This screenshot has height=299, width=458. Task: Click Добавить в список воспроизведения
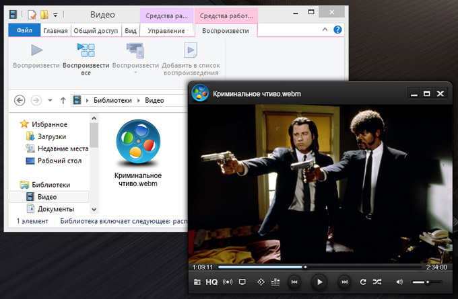click(x=191, y=59)
